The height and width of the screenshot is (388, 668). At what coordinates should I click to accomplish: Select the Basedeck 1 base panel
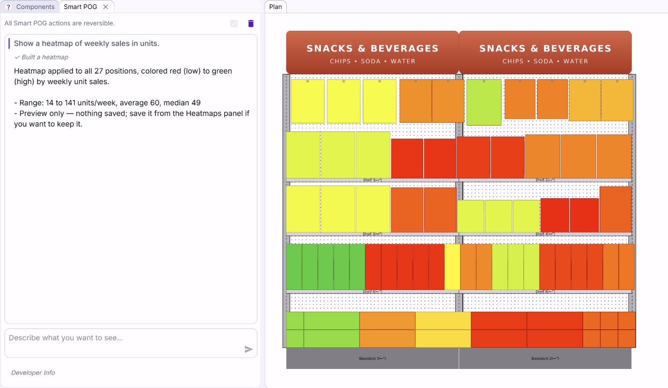click(372, 358)
